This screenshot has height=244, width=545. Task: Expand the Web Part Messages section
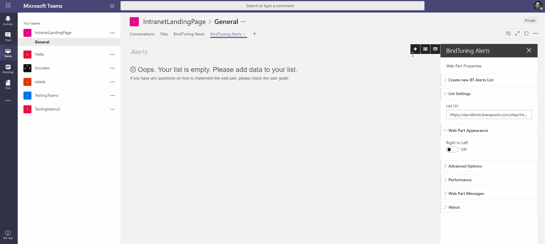click(x=489, y=193)
